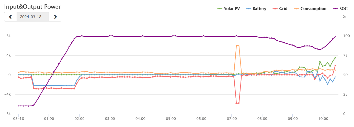Go to the next day arrow
Image resolution: width=354 pixels, height=127 pixels.
click(x=55, y=17)
